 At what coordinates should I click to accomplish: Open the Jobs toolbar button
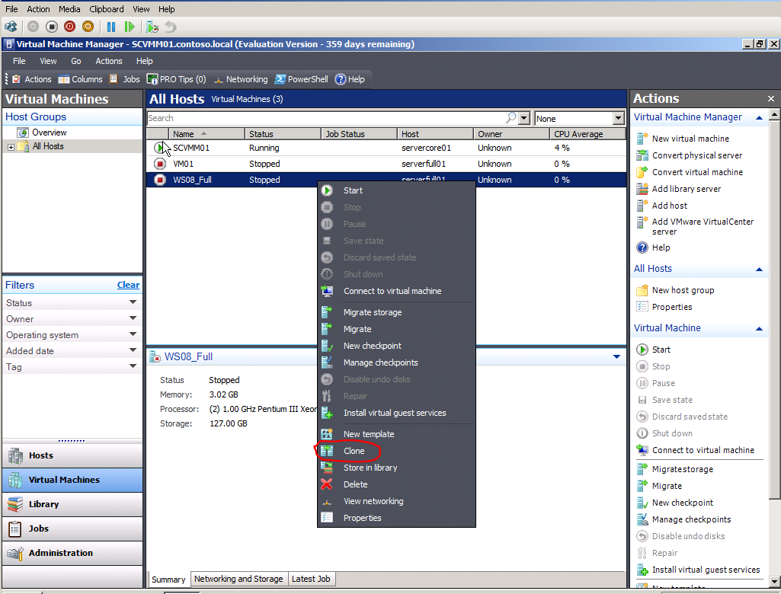pyautogui.click(x=125, y=79)
